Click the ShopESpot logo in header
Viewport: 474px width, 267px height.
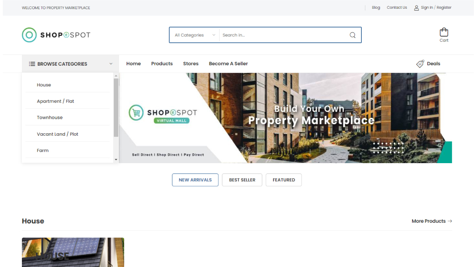(56, 35)
